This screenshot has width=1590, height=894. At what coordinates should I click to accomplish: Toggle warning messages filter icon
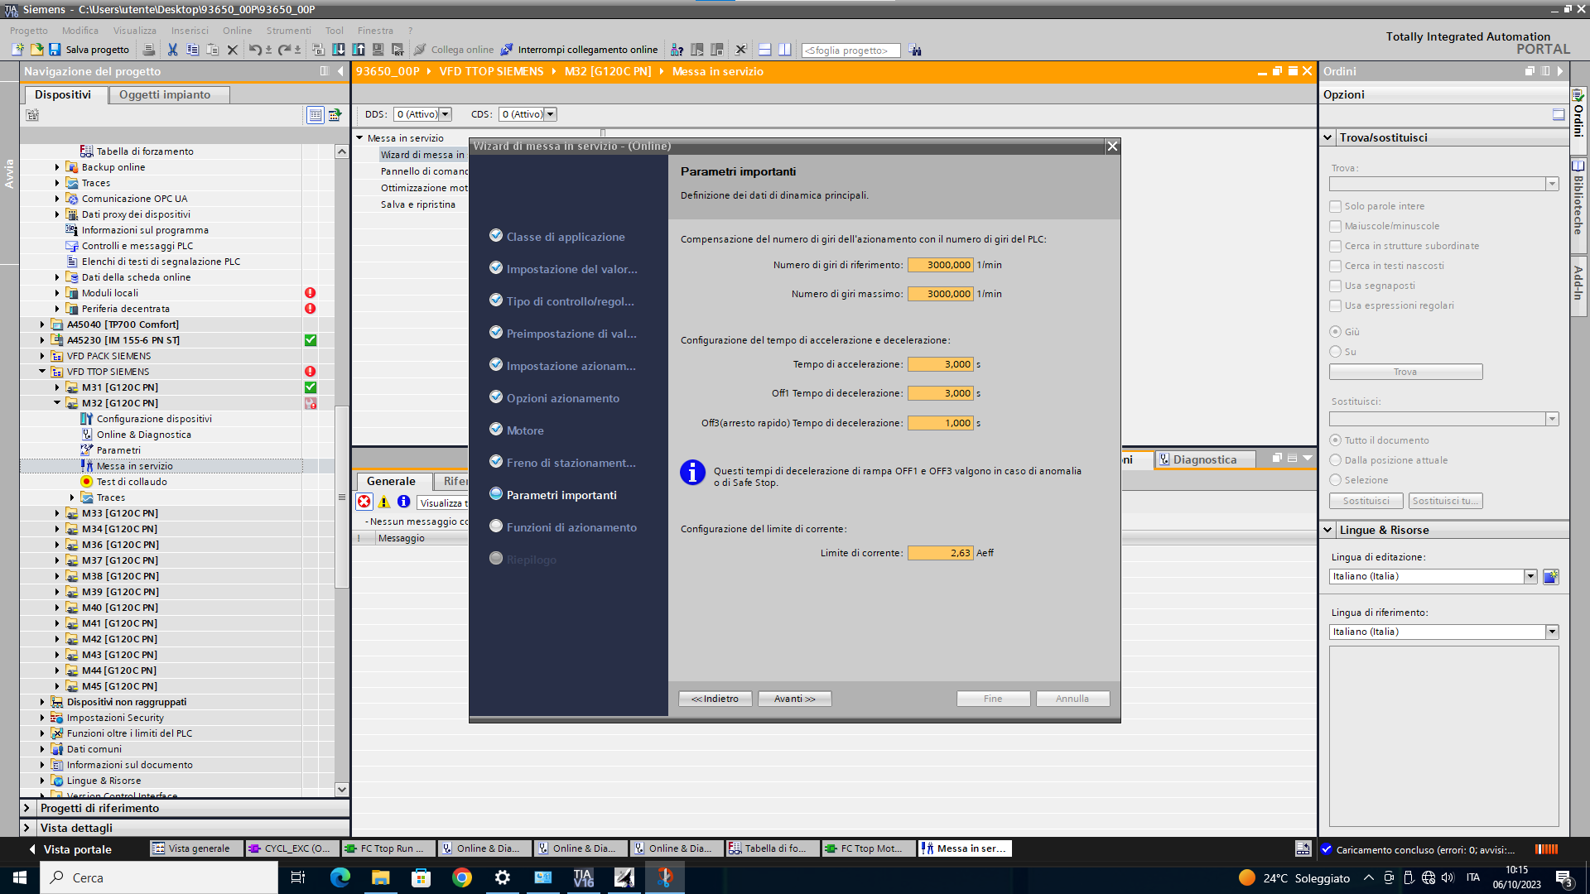pos(384,502)
